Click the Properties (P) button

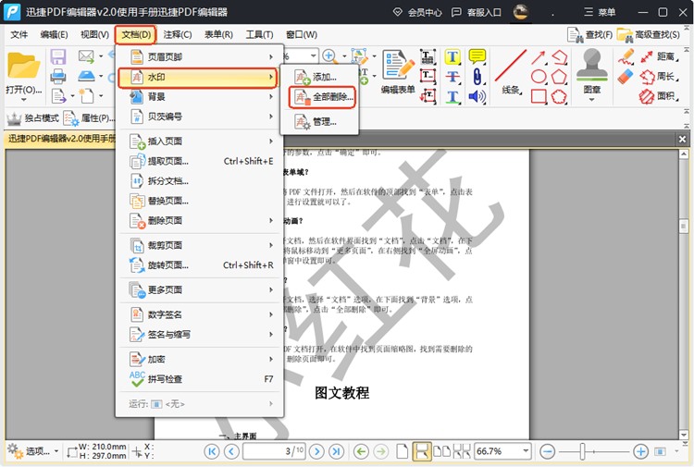tap(89, 118)
